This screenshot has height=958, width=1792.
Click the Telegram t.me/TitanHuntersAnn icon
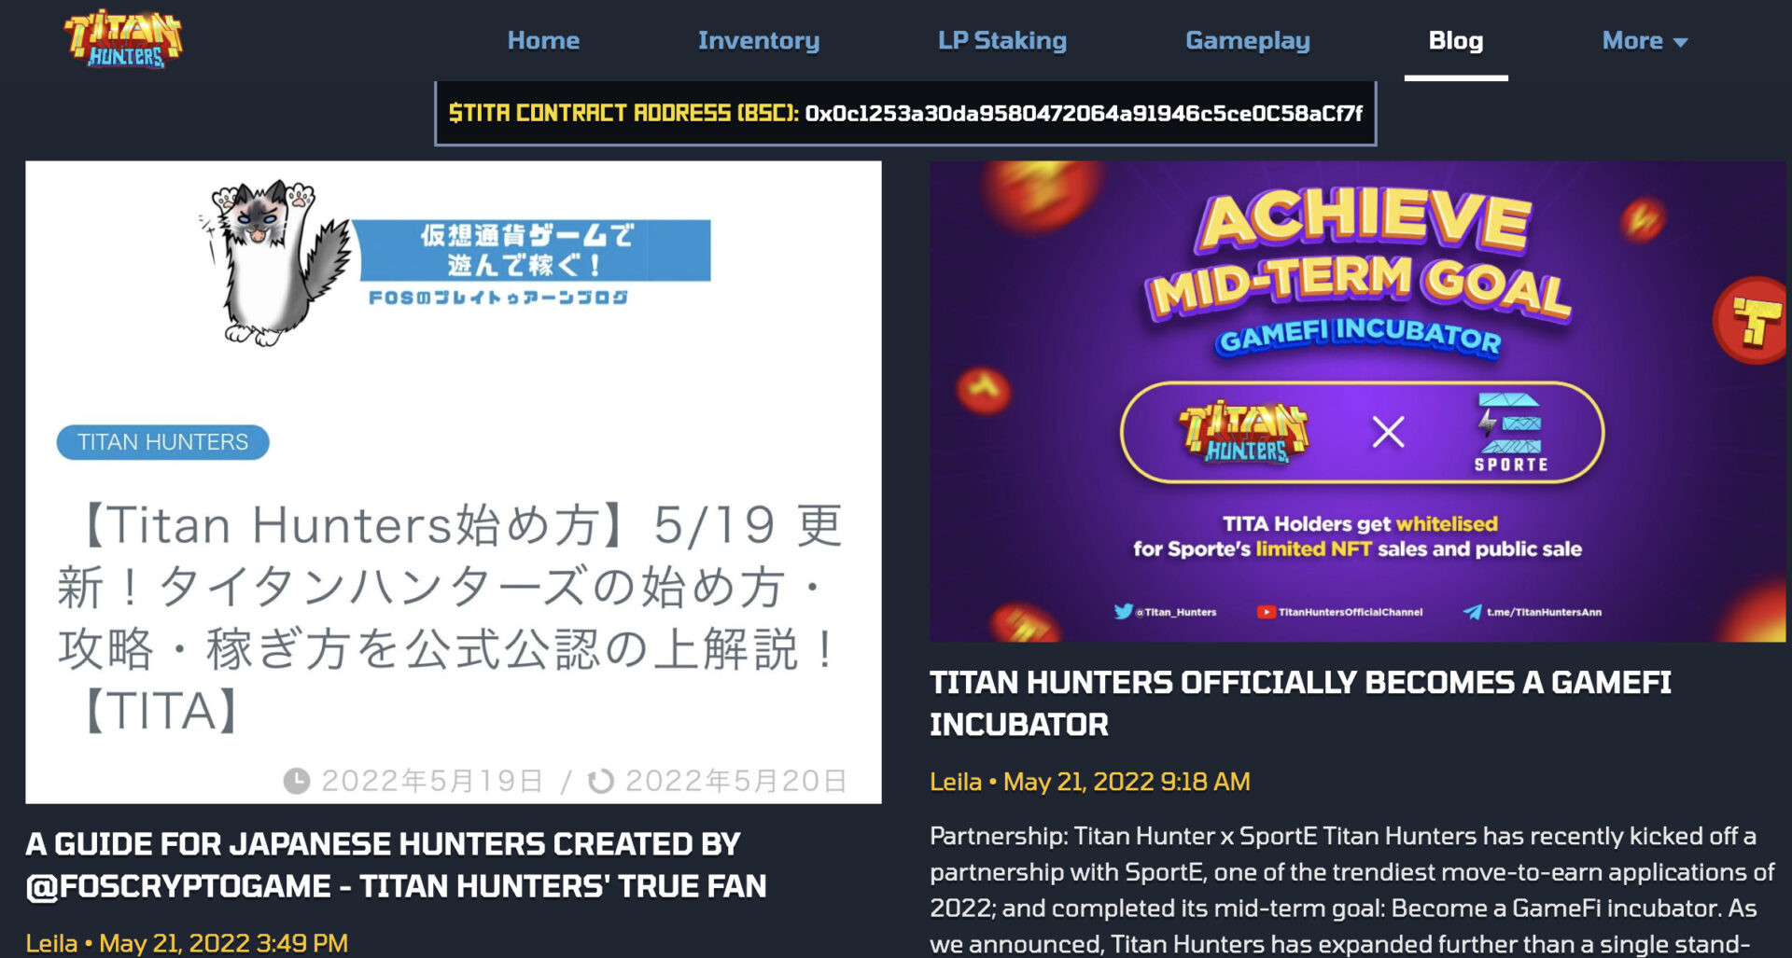tap(1472, 612)
